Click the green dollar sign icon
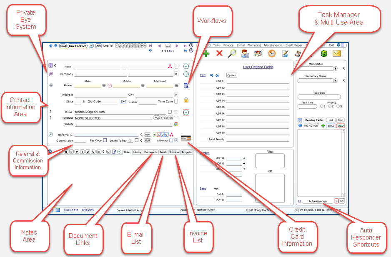This screenshot has height=257, width=391. coord(324,53)
